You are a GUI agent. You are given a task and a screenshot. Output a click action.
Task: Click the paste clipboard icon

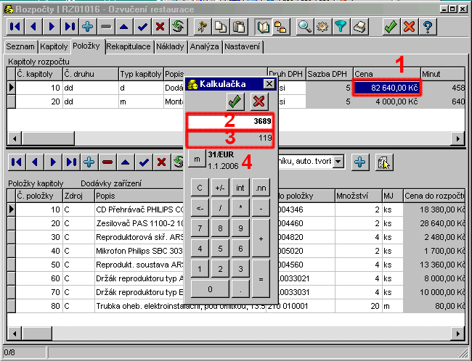(x=237, y=27)
